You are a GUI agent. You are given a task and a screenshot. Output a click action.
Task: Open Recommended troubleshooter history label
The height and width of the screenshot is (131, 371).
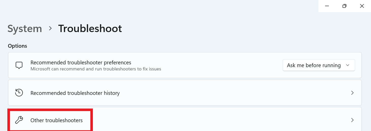[x=75, y=93]
